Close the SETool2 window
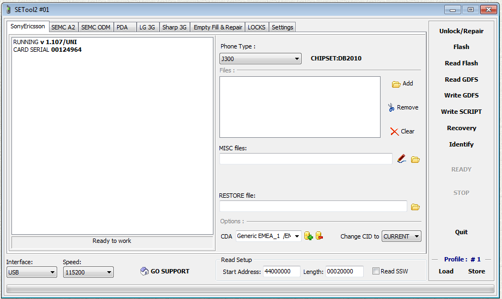 (x=488, y=10)
